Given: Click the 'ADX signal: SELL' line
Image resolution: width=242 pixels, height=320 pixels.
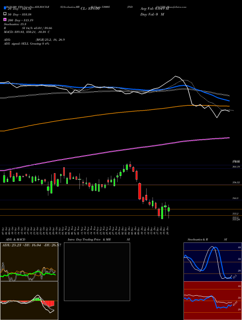Looking at the screenshot, I should click(27, 44).
